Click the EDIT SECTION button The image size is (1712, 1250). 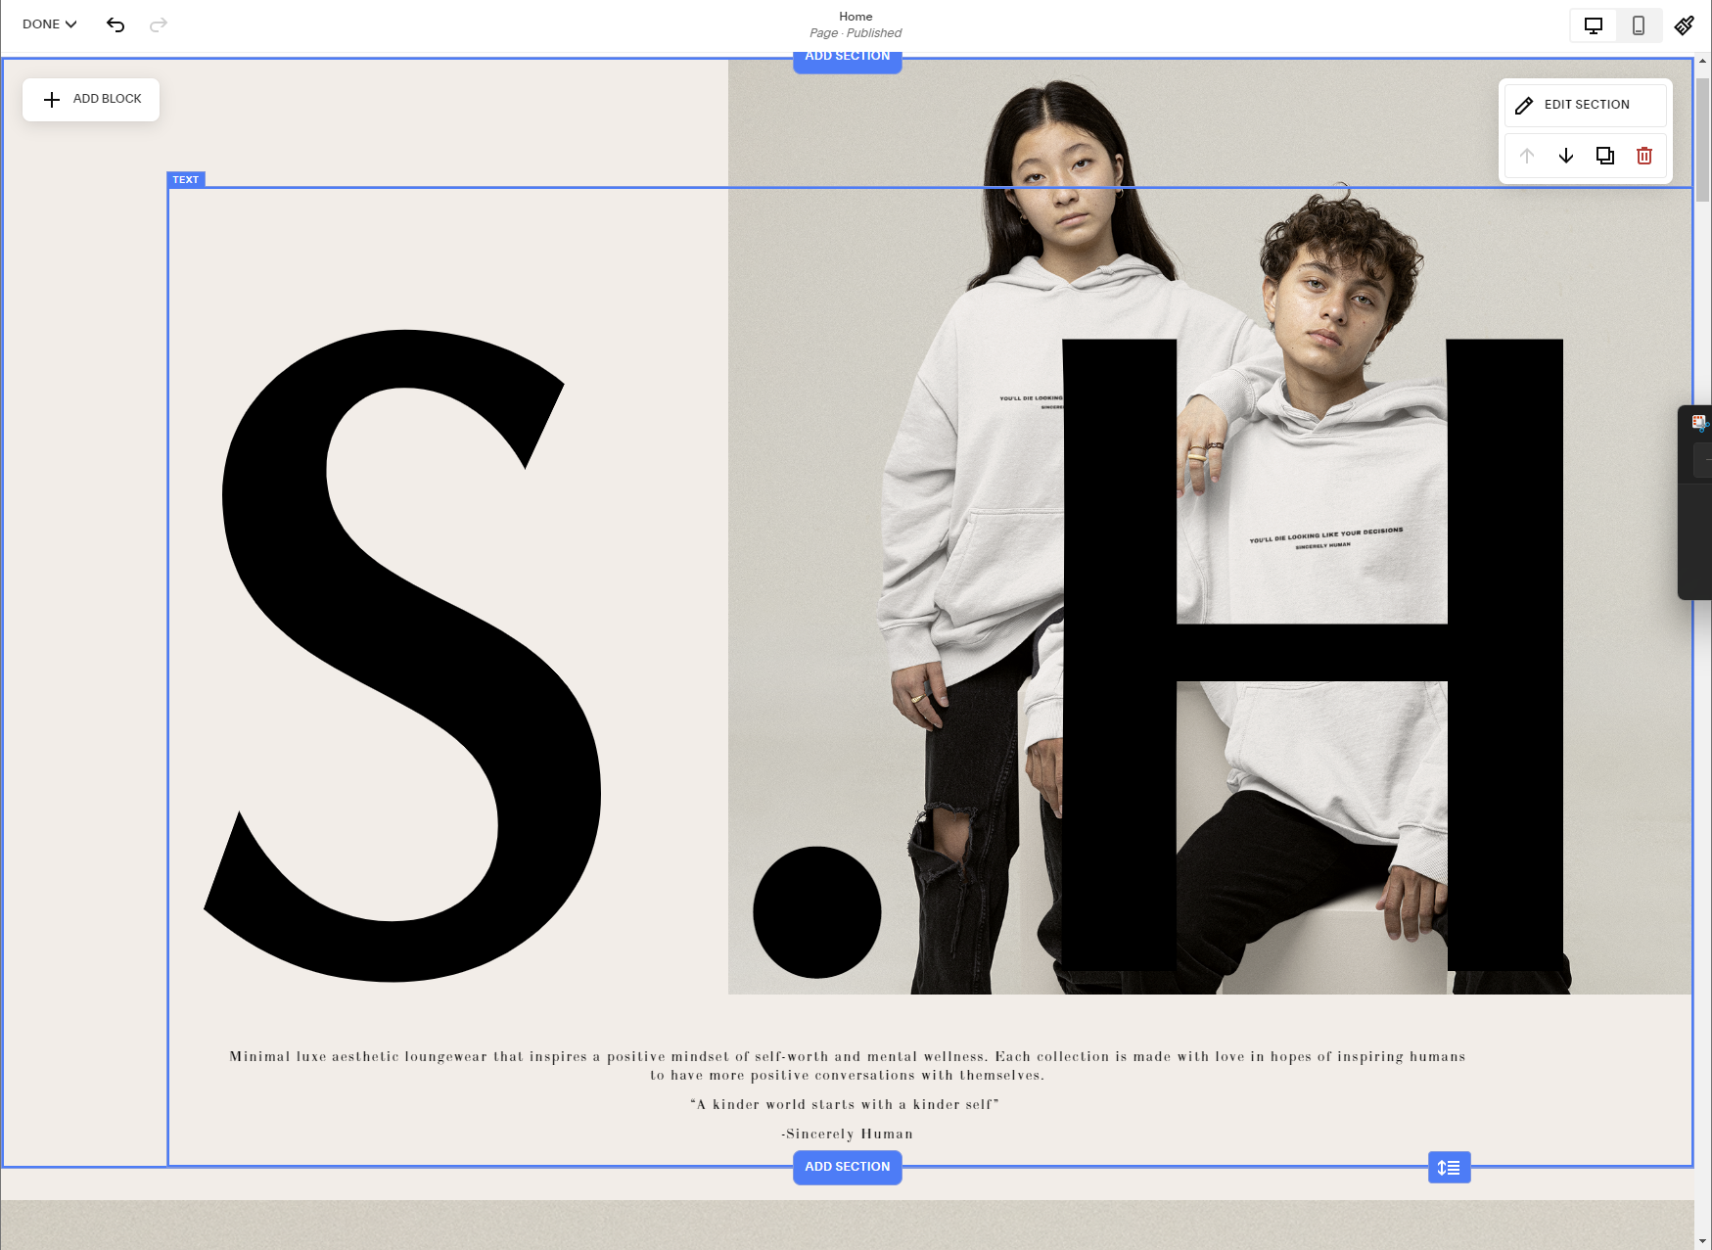1586,105
